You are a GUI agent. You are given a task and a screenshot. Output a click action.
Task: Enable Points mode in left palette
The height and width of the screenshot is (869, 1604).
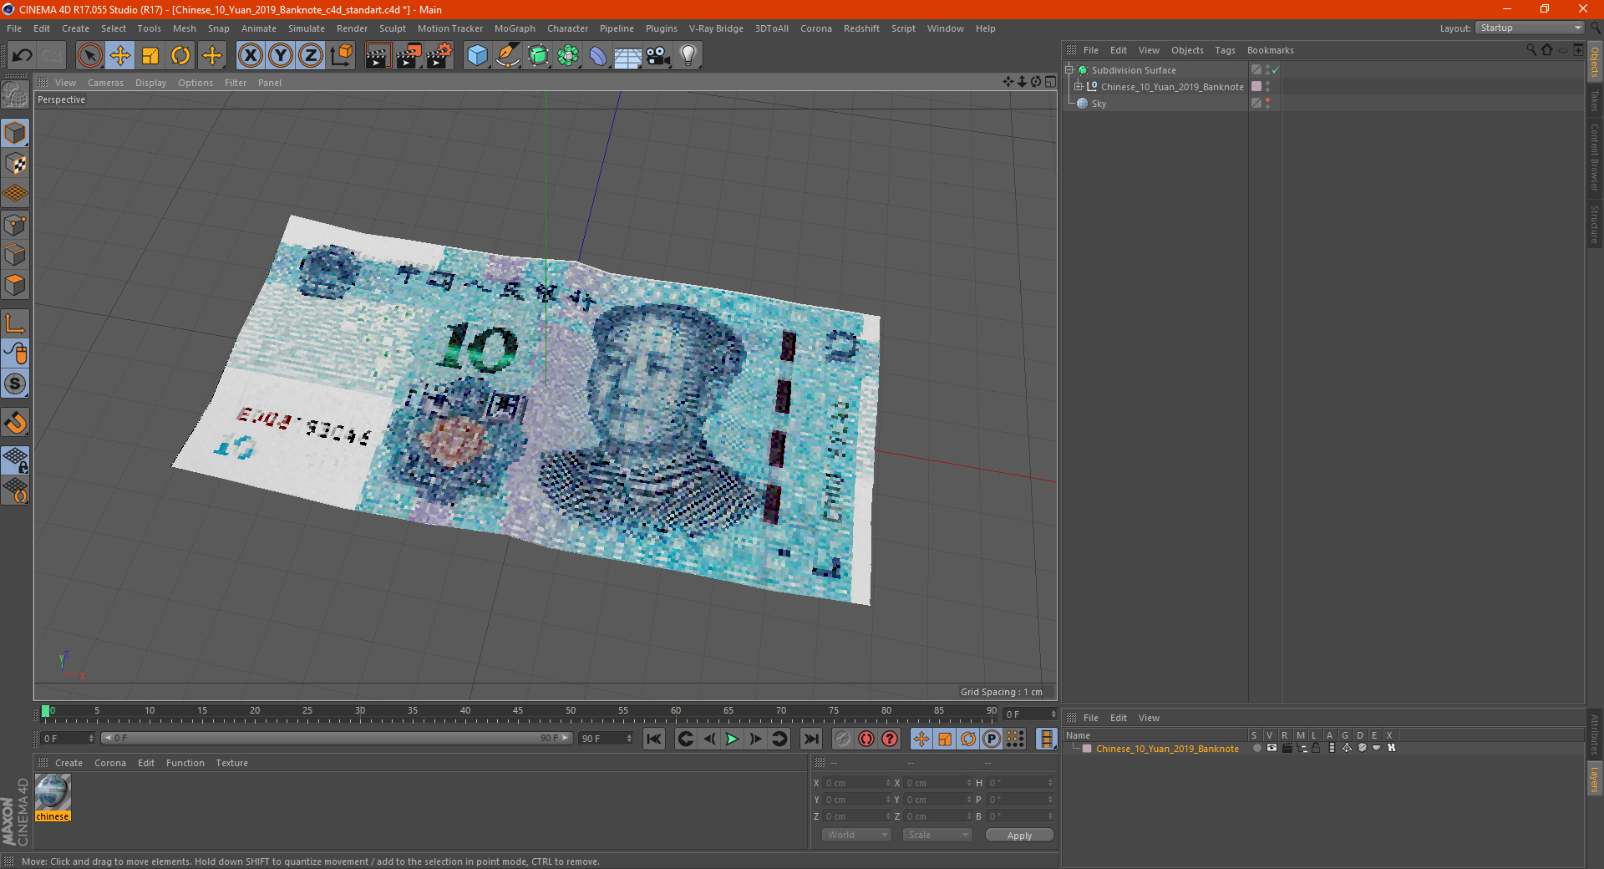(x=15, y=225)
